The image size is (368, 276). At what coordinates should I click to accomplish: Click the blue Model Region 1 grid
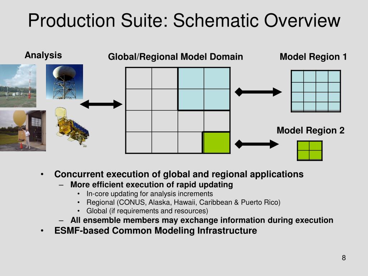click(316, 91)
